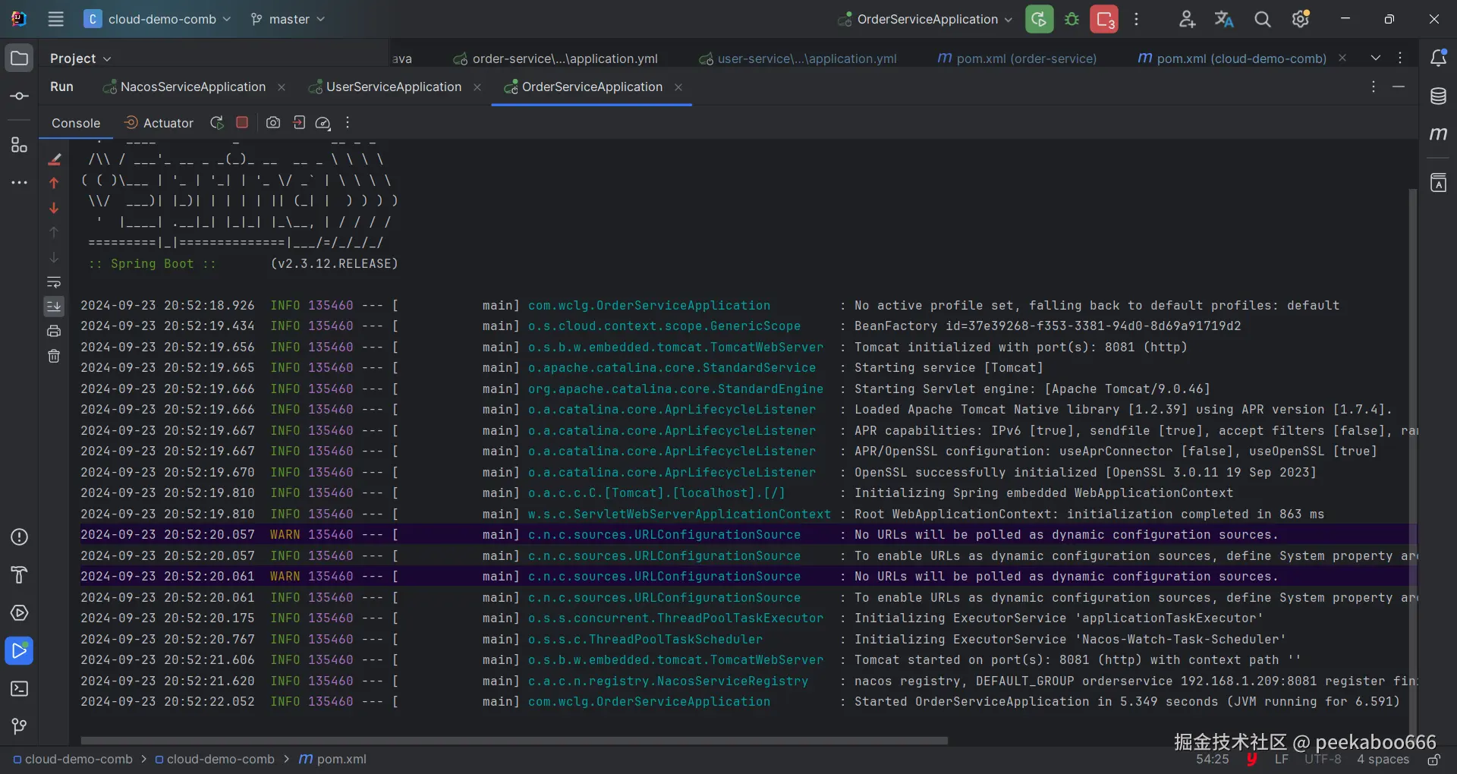
Task: Stop the running OrderServiceApplication process
Action: click(x=242, y=123)
